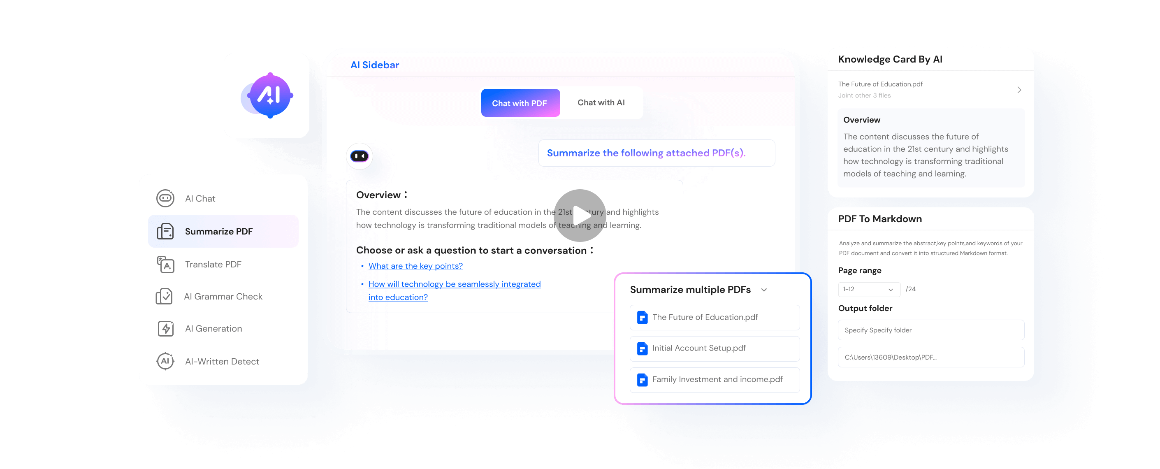
Task: Select the AI-Written Detect icon
Action: [165, 362]
